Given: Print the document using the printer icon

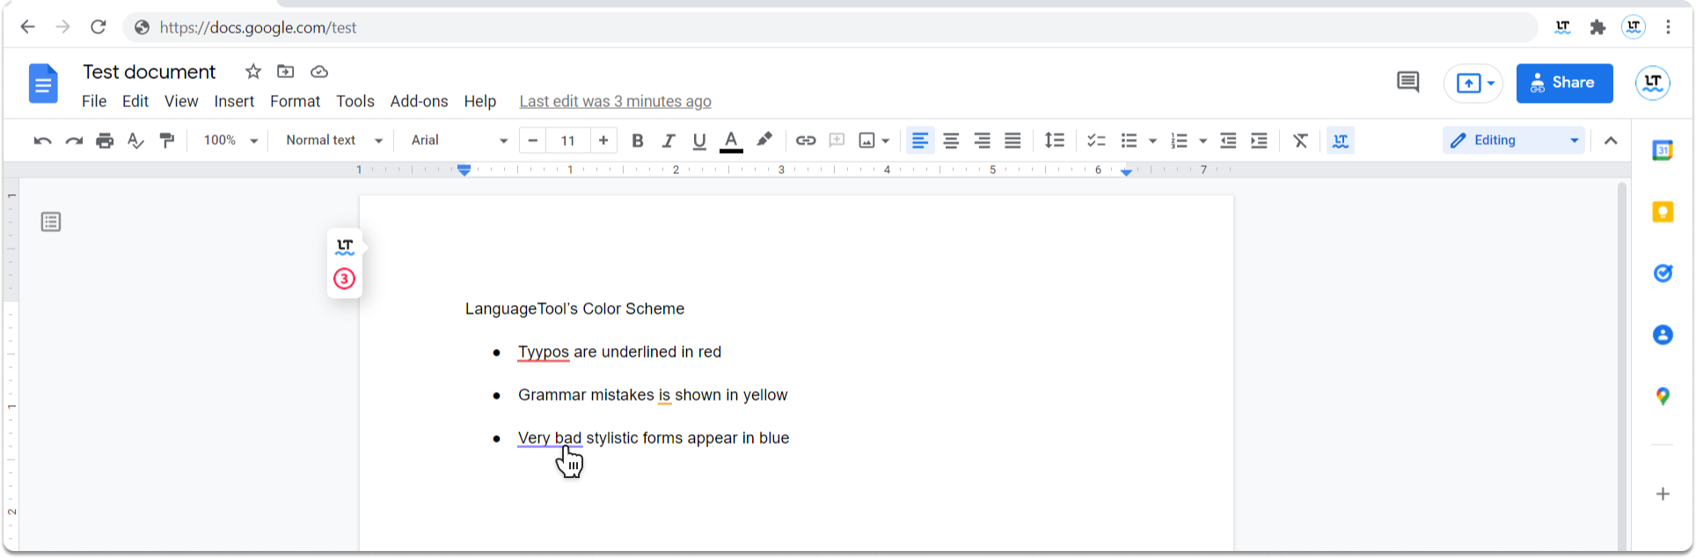Looking at the screenshot, I should click(x=105, y=141).
